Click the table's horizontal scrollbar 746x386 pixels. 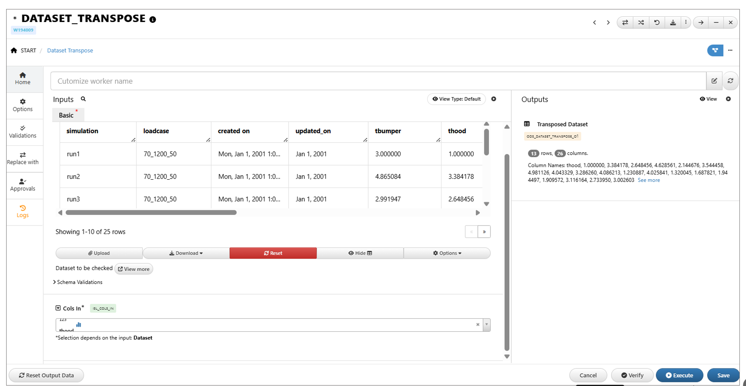point(151,212)
